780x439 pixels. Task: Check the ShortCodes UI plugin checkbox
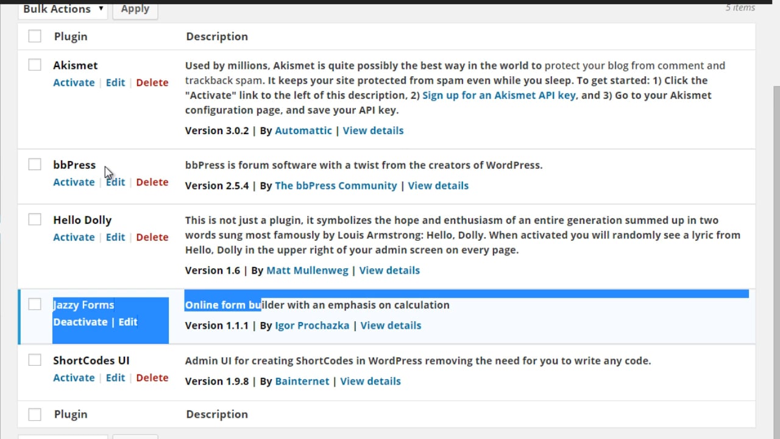coord(34,360)
